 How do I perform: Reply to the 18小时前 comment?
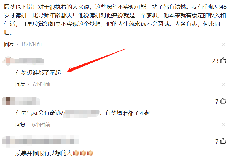pos(9,44)
